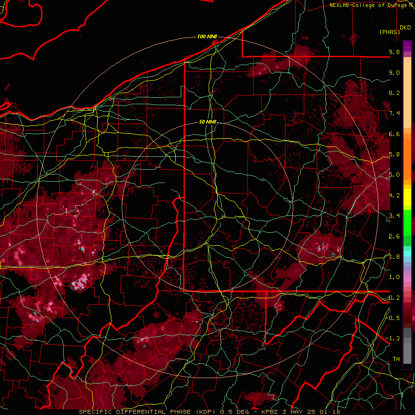Screen dimensions: 415x415
Task: Click the "[PHAS]" units label
Action: point(390,32)
